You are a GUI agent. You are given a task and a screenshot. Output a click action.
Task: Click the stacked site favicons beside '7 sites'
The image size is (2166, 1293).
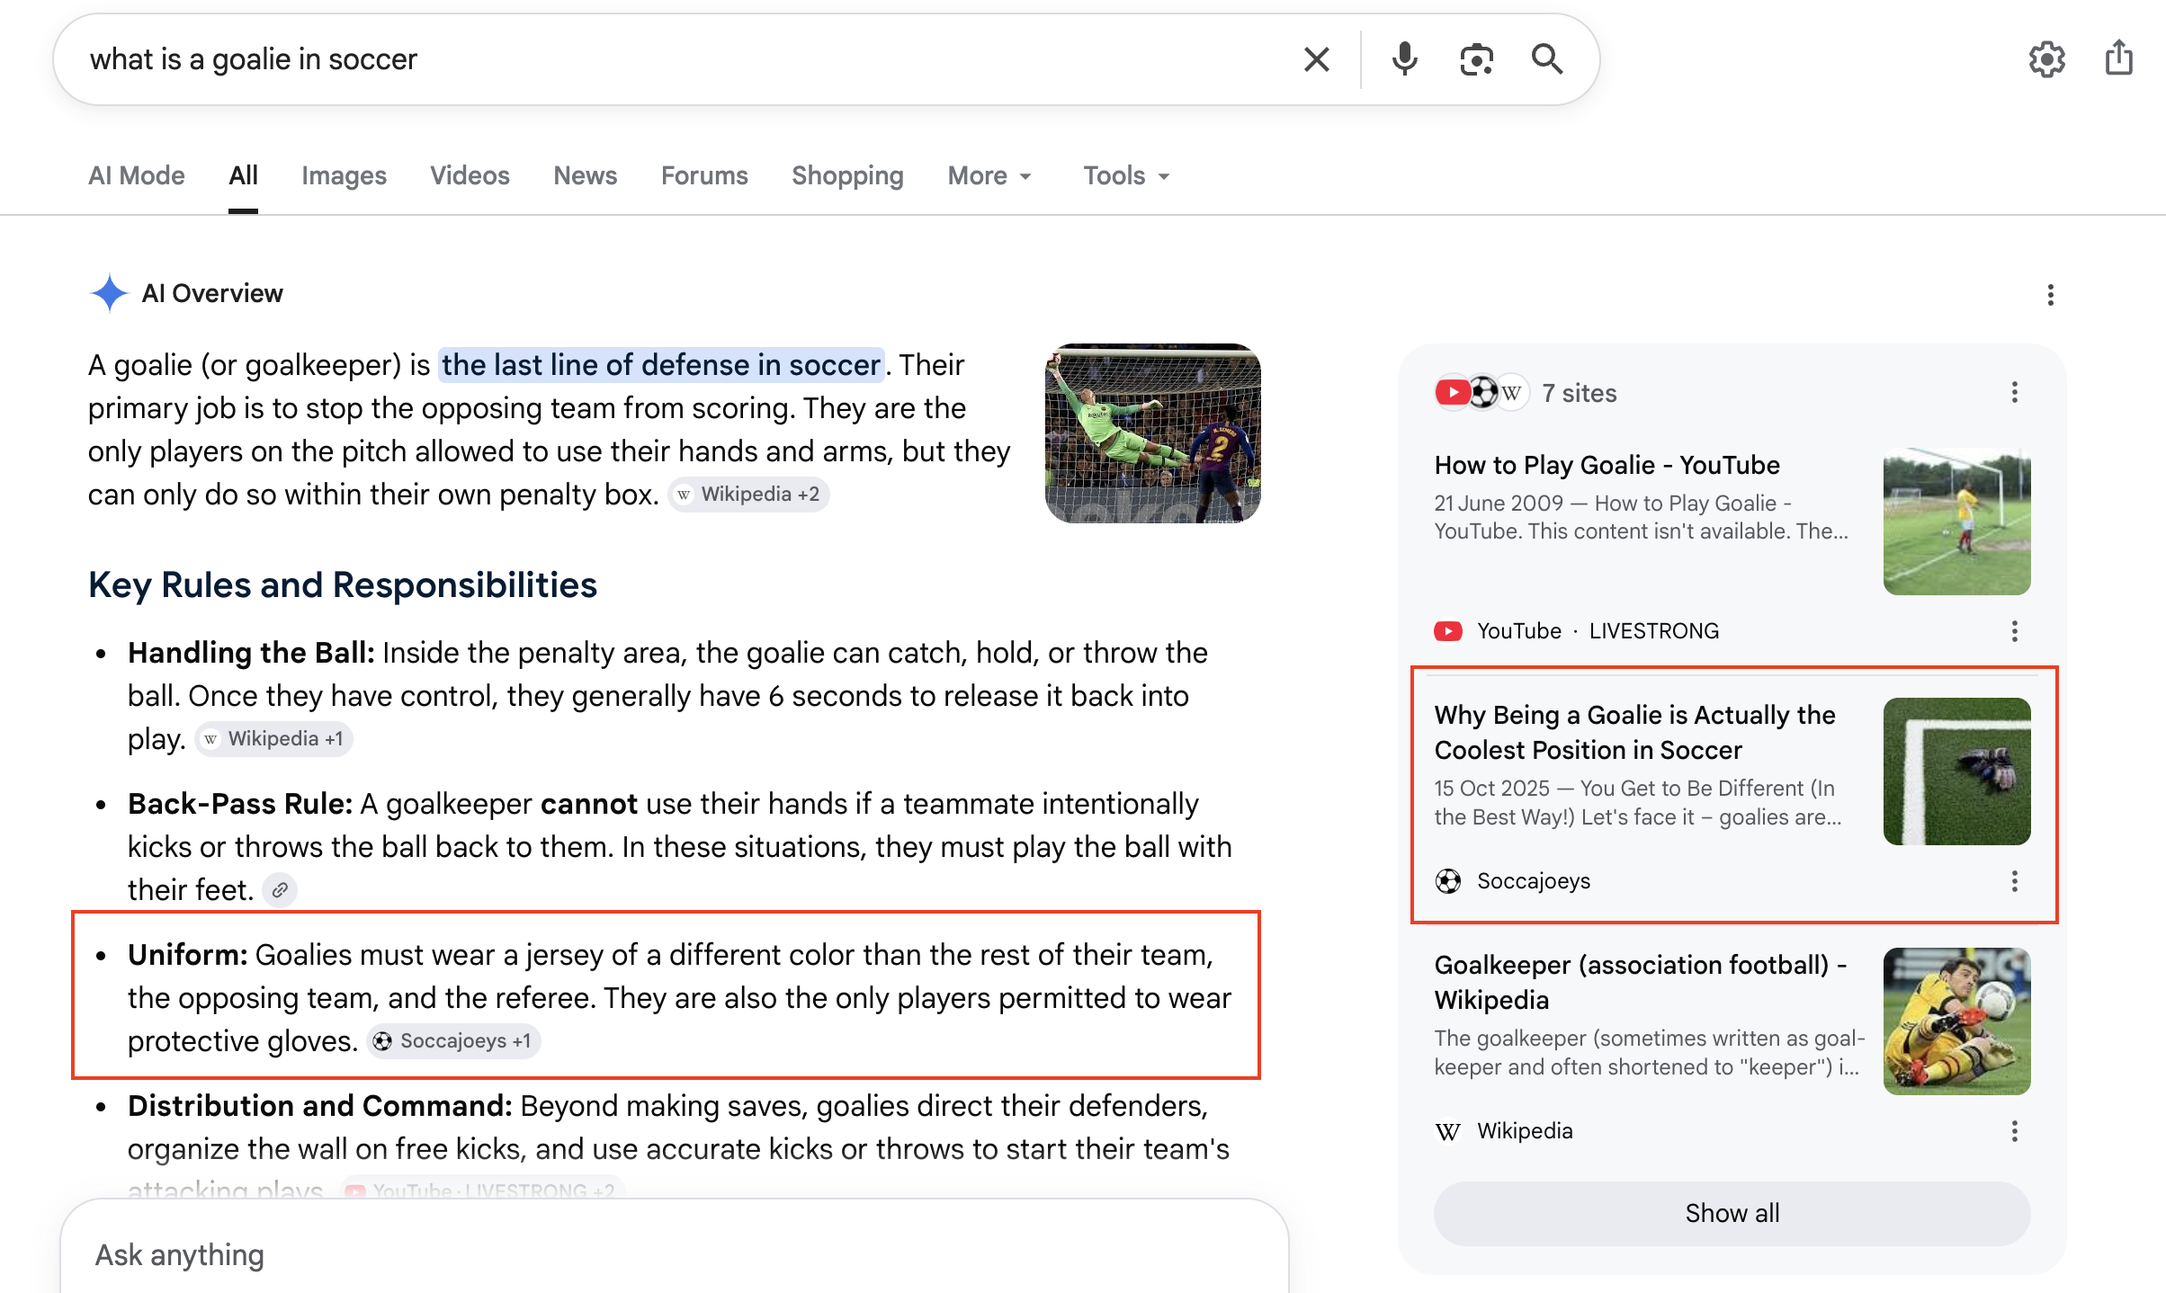[x=1481, y=393]
